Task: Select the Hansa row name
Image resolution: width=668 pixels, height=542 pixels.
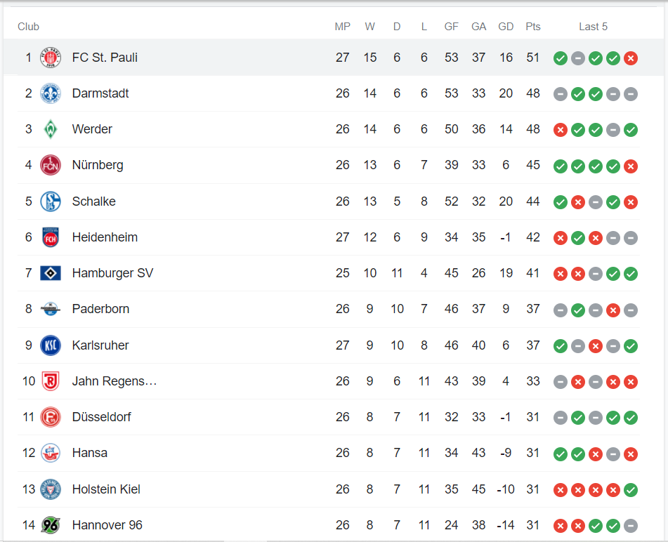Action: pyautogui.click(x=89, y=453)
